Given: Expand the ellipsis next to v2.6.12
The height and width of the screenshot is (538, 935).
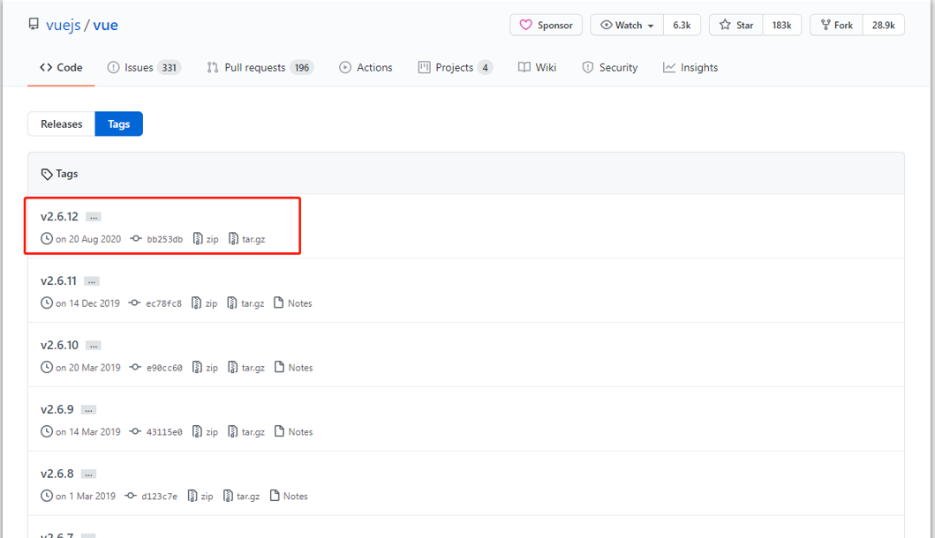Looking at the screenshot, I should click(94, 217).
